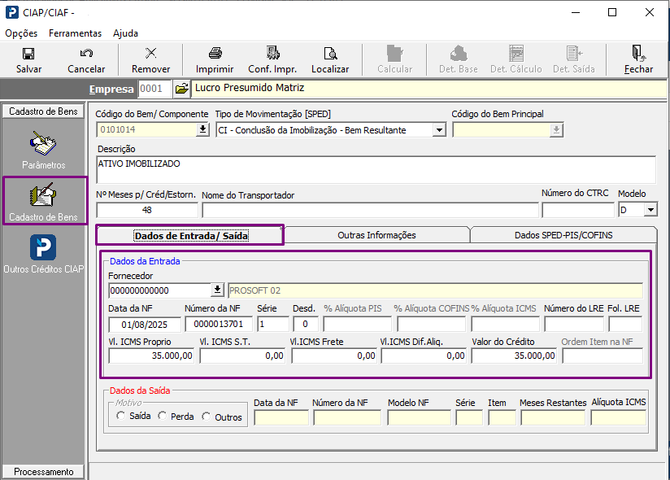Select the Perda motivo radio button
Screen dimensions: 670x480
163,417
